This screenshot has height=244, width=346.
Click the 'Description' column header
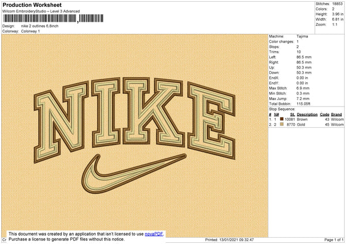(x=307, y=115)
